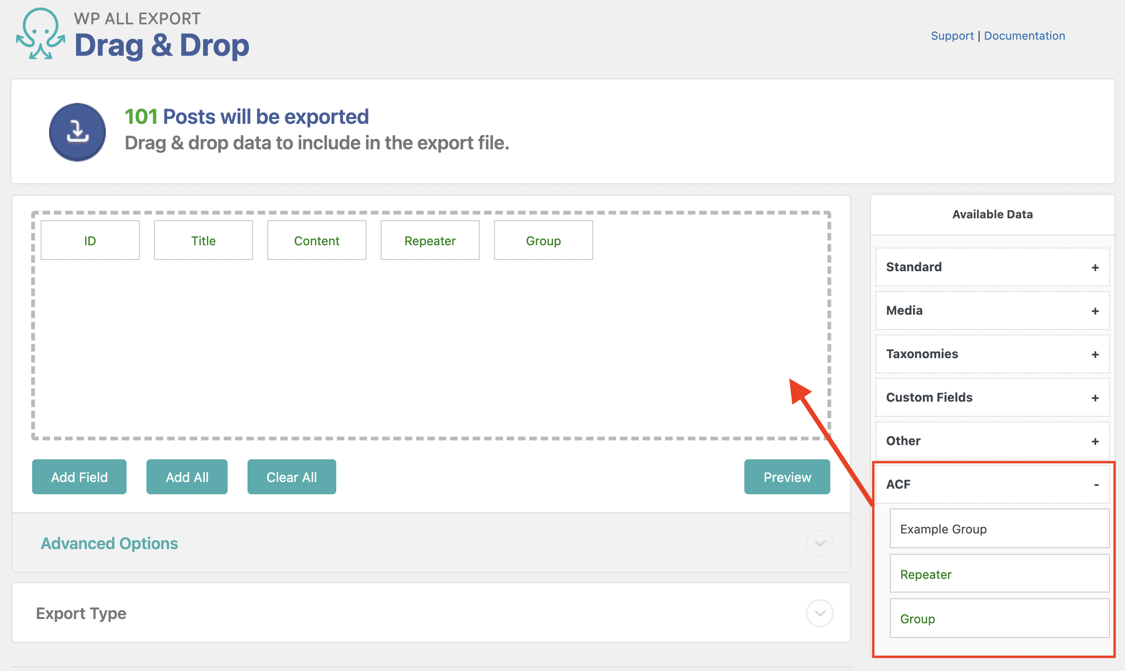Select the Content export field
Image resolution: width=1125 pixels, height=671 pixels.
(x=316, y=240)
